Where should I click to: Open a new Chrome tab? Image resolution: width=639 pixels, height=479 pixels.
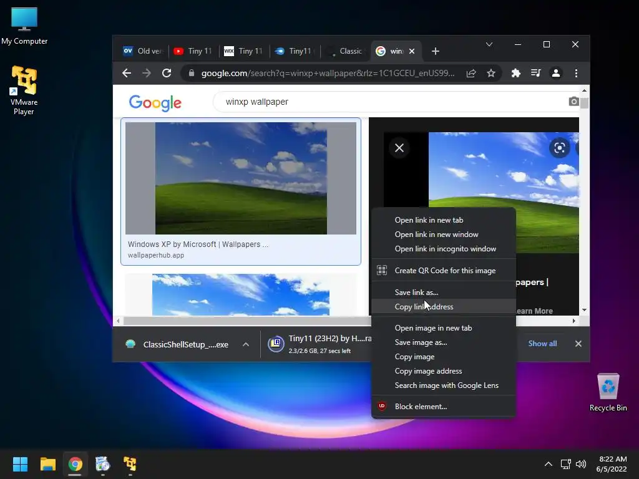pos(435,51)
